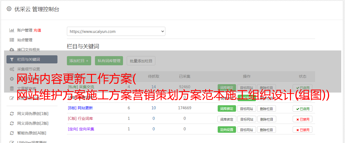Click 目标网站 in the 网站更新 row
Viewport: 345px width, 143px height.
247,109
